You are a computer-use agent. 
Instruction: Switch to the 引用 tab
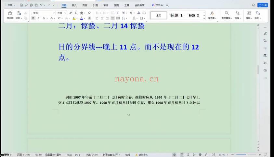pos(95,5)
